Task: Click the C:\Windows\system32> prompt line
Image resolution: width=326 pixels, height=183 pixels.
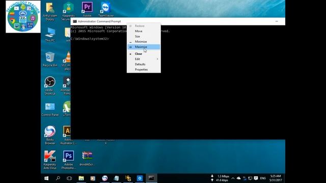Action: 90,39
